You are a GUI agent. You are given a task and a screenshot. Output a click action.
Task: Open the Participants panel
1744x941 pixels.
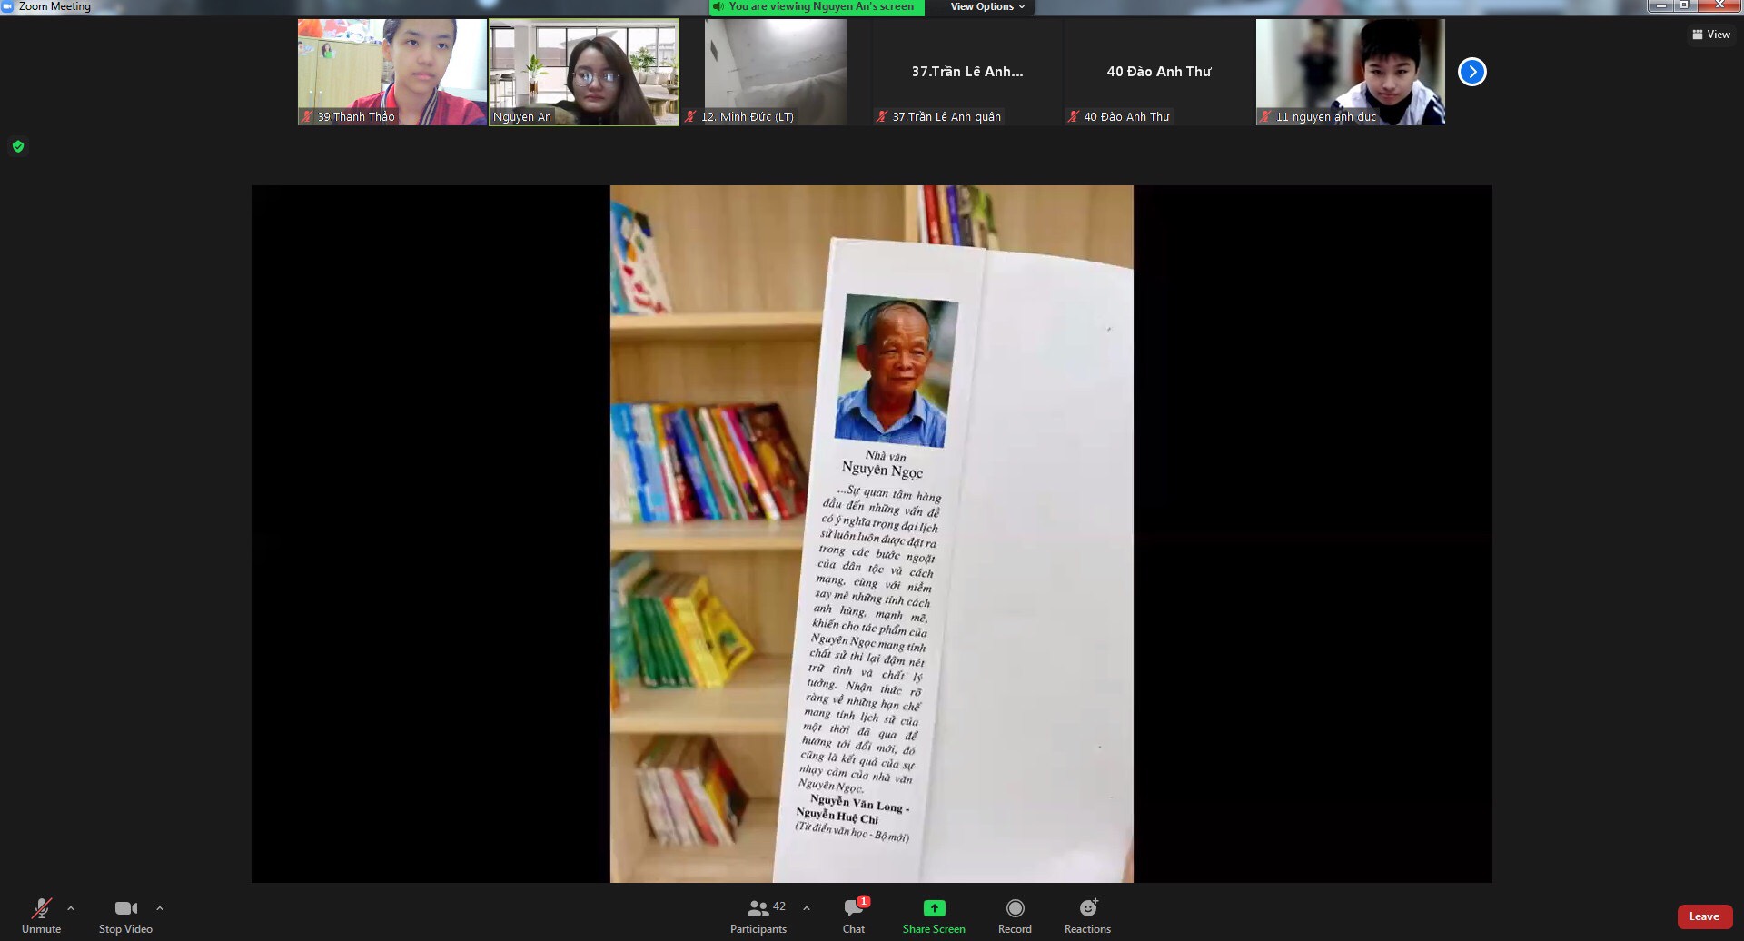point(758,916)
